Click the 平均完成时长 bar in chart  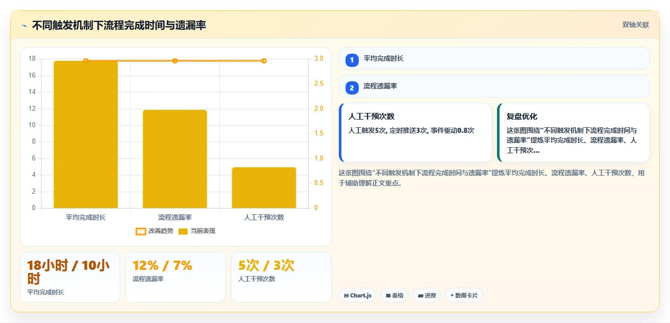[x=85, y=134]
